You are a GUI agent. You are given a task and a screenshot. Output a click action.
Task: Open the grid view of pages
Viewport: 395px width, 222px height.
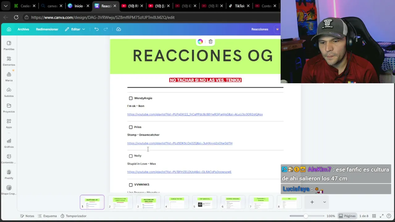(x=374, y=216)
